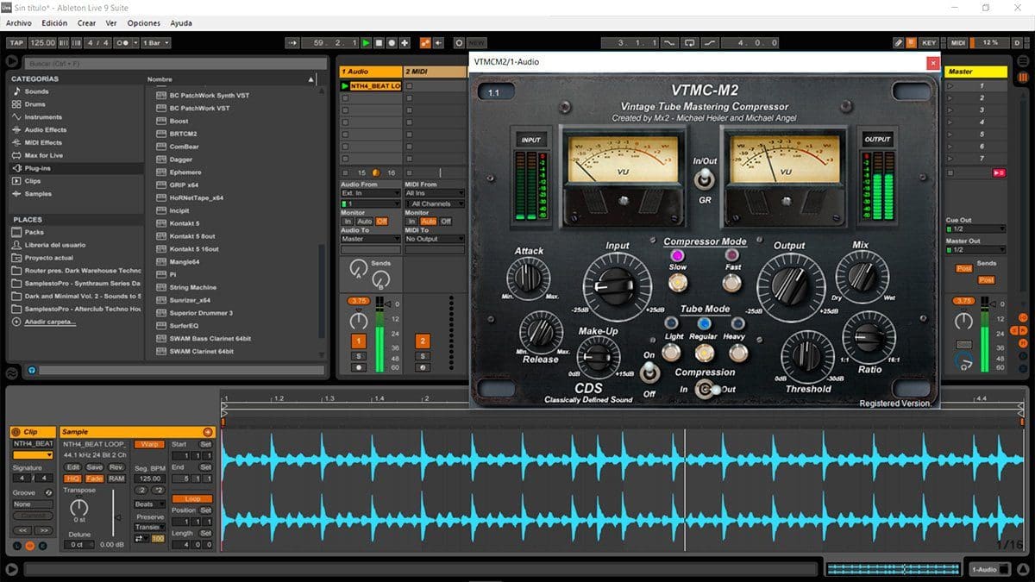The height and width of the screenshot is (582, 1035).
Task: Stop playback in the transport bar
Action: pos(379,42)
